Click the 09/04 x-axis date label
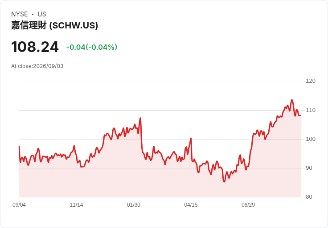The height and width of the screenshot is (228, 328). point(19,205)
